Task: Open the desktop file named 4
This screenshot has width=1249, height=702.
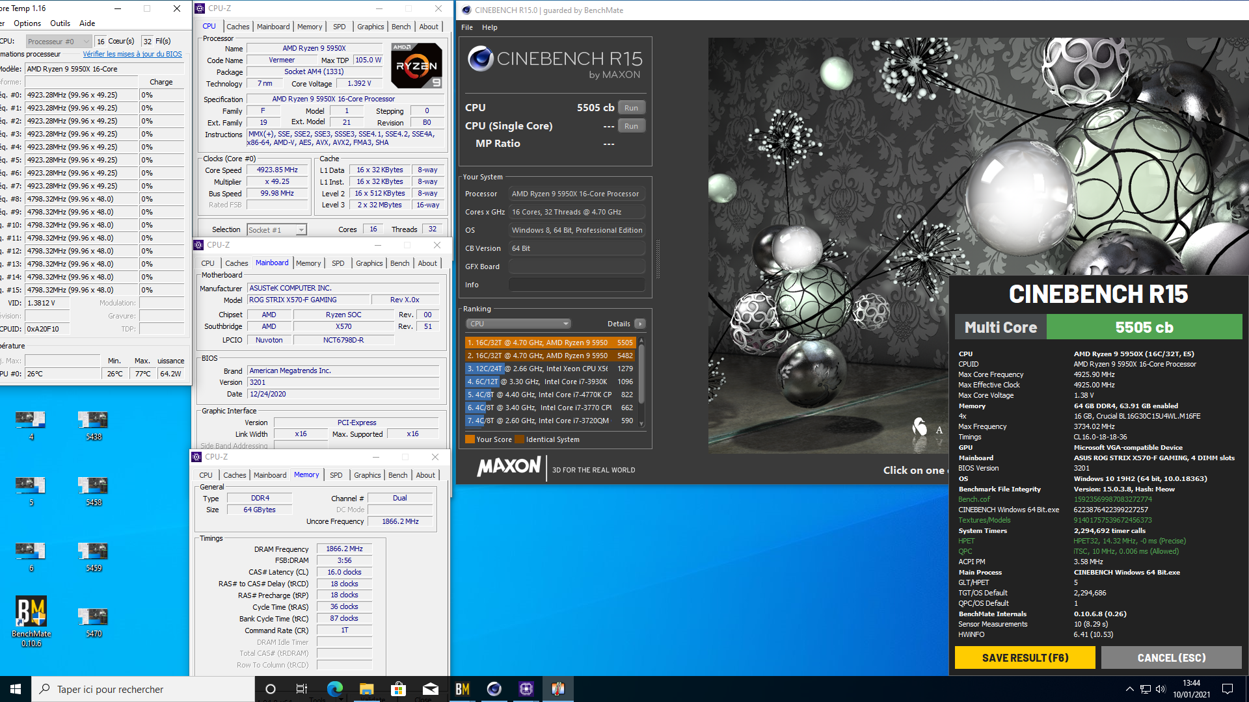Action: [x=31, y=425]
